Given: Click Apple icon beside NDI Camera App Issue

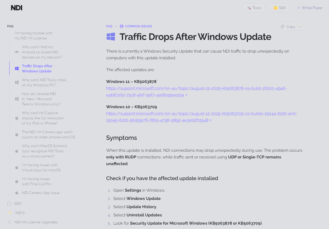Looking at the screenshot, I should (x=17, y=193).
